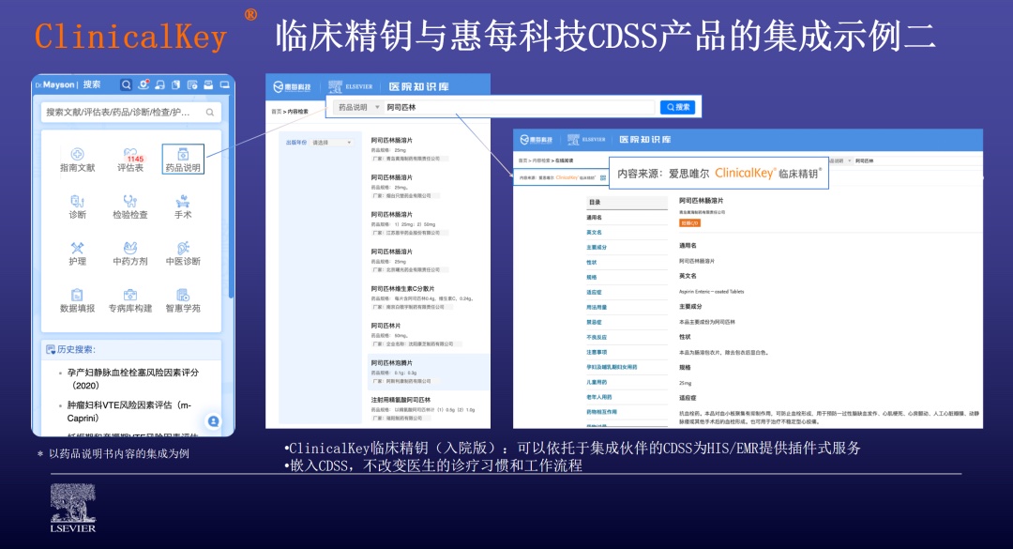Screen dimensions: 1013x549
Task: Click the orange 妊娠C/D tag
Action: pyautogui.click(x=689, y=222)
